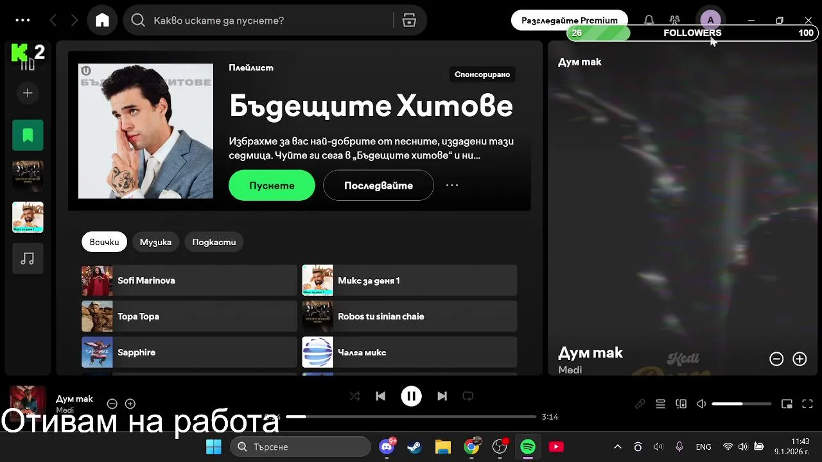This screenshot has height=462, width=822.
Task: Open the 'Чалга микс' tile
Action: pos(410,352)
